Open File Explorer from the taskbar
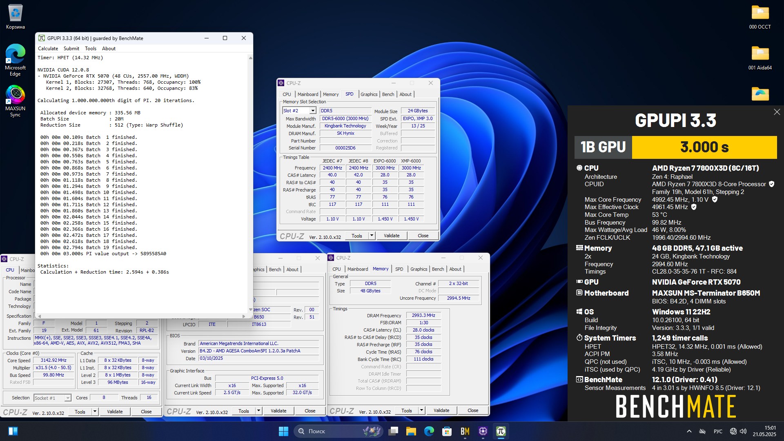The height and width of the screenshot is (441, 784). coord(411,431)
